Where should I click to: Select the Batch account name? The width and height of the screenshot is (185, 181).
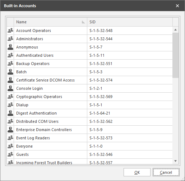(x=21, y=72)
